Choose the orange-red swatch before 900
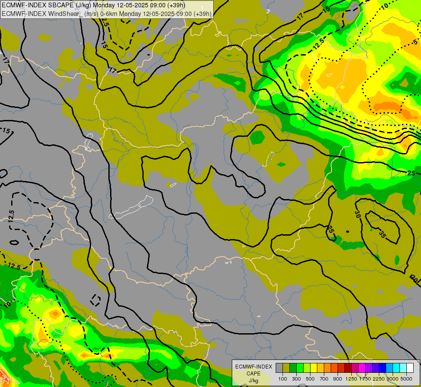 (334, 368)
